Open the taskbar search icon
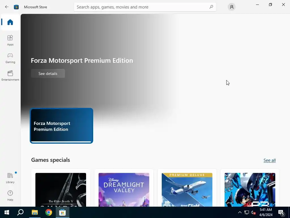 coord(20,212)
